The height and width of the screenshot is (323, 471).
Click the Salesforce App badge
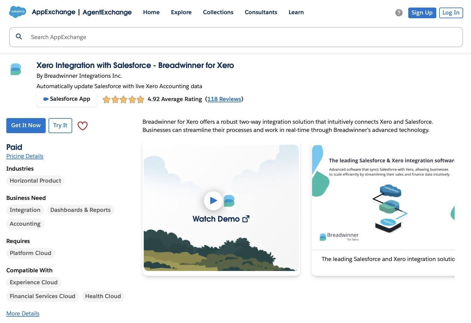(x=67, y=99)
